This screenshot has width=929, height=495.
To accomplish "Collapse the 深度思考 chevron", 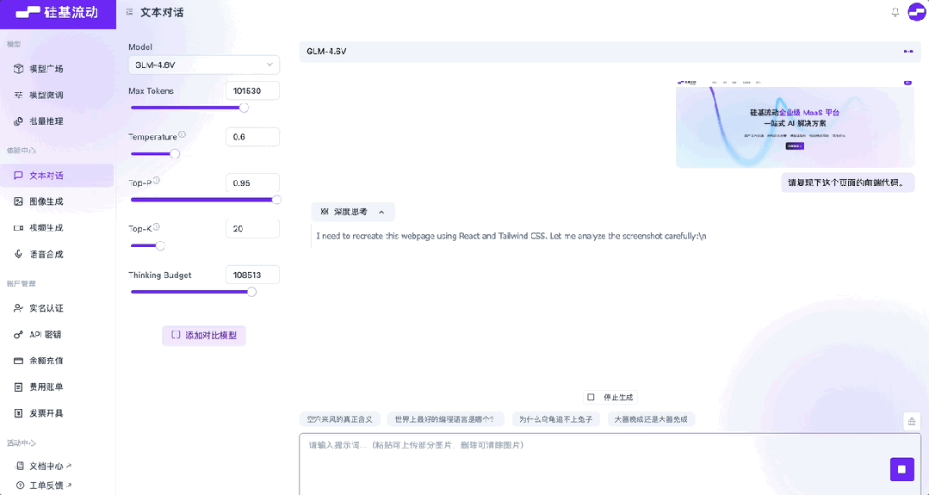I will (381, 212).
